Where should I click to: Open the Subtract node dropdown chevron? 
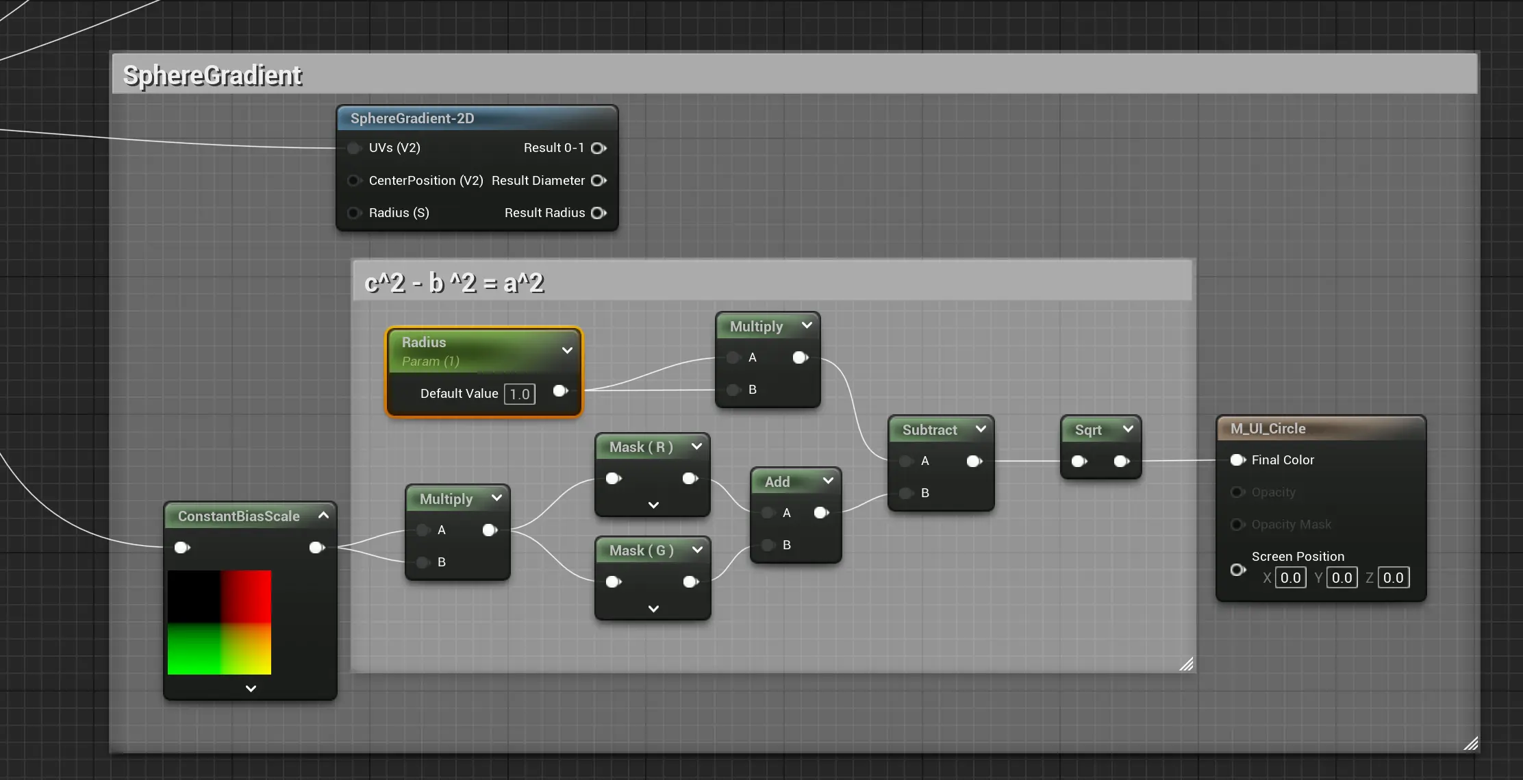pyautogui.click(x=981, y=429)
